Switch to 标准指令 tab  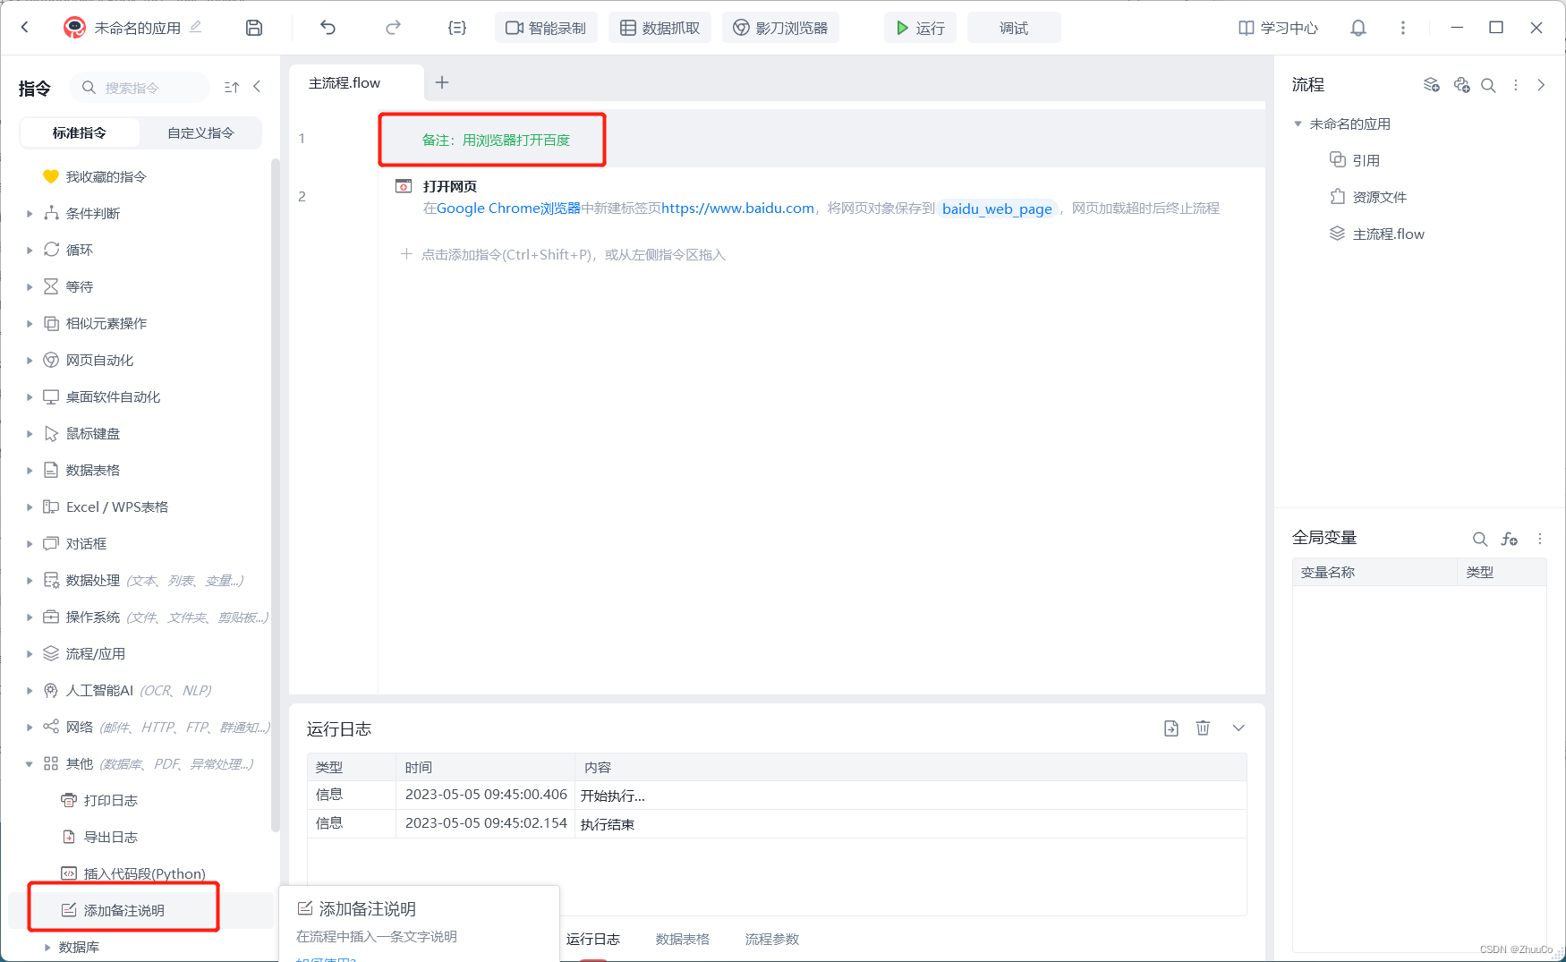click(80, 132)
